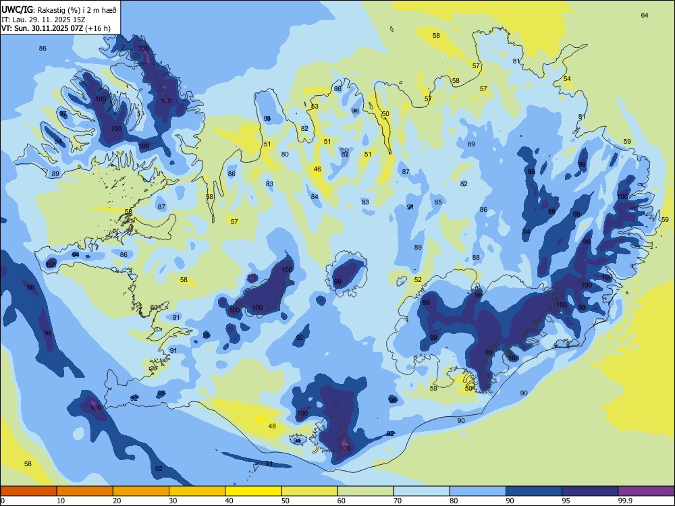This screenshot has width=675, height=506.
Task: Click the humidity value '84' on the map
Action: click(x=315, y=196)
